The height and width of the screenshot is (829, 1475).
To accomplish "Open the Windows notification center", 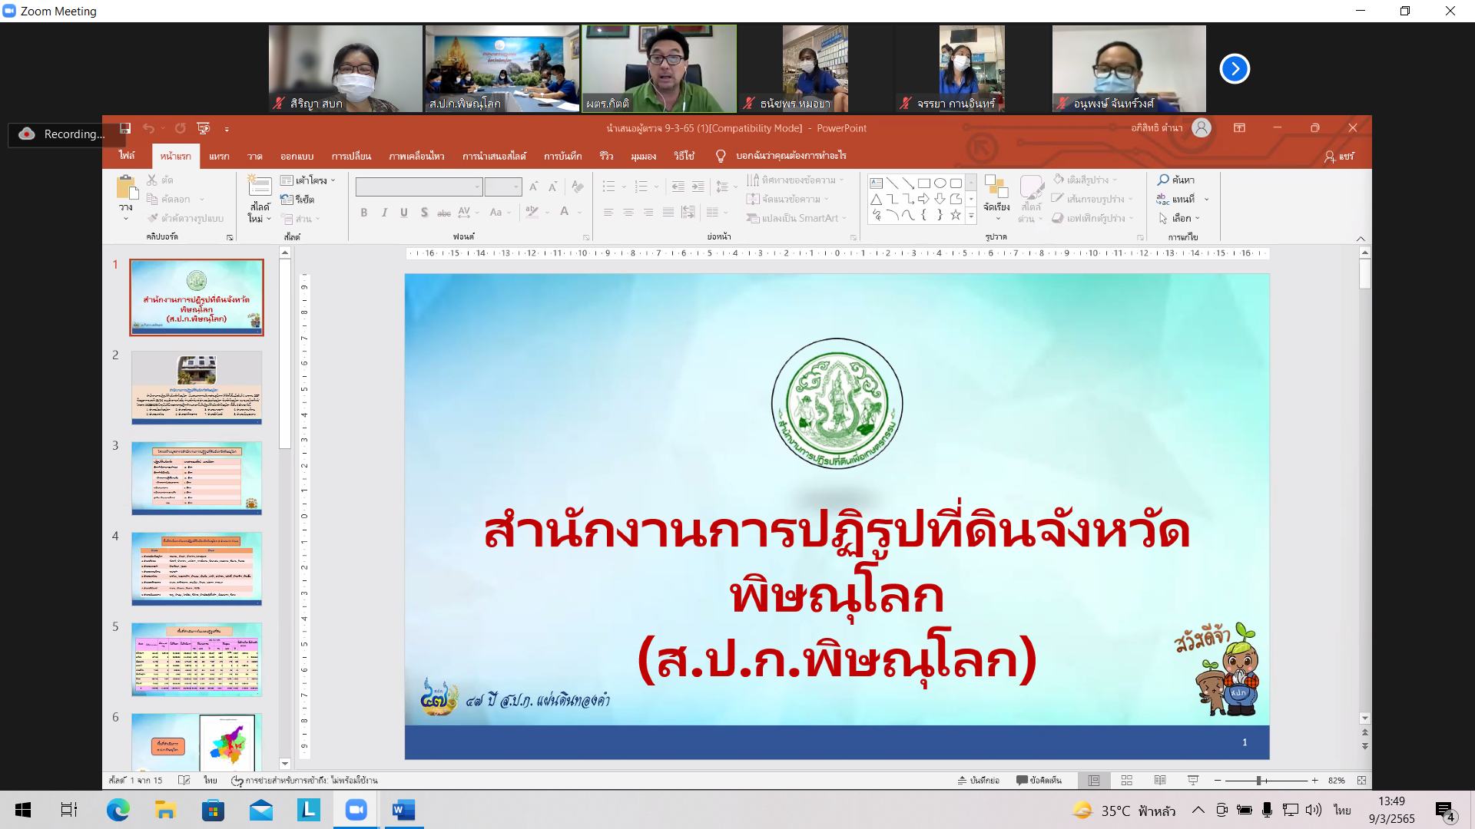I will point(1444,811).
